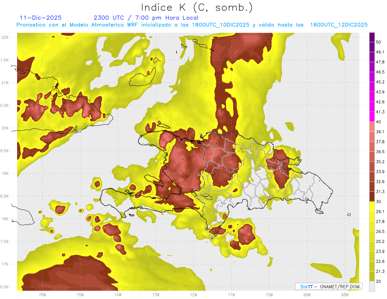Click the longitude label "76W"

(x=42, y=294)
